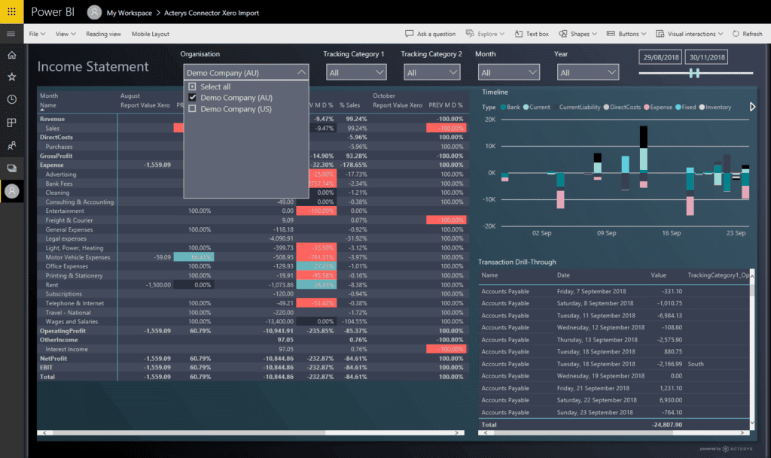Click the Refresh toolbar button

pyautogui.click(x=747, y=34)
